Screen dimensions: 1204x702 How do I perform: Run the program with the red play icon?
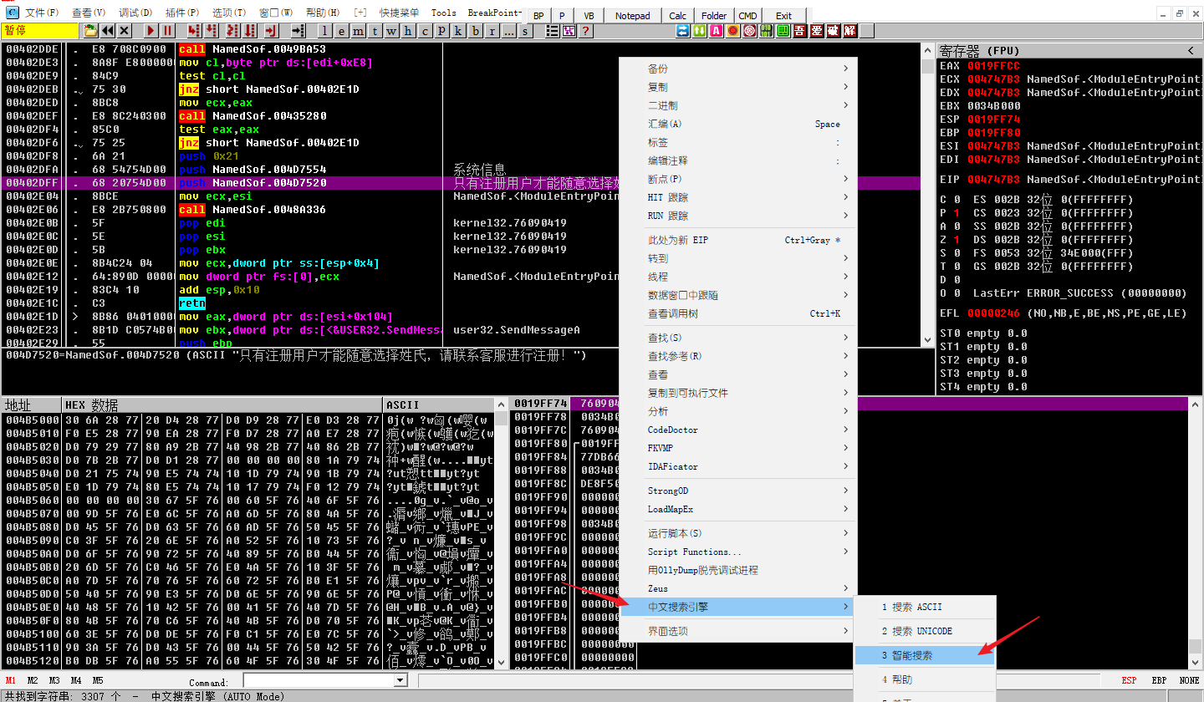click(151, 31)
